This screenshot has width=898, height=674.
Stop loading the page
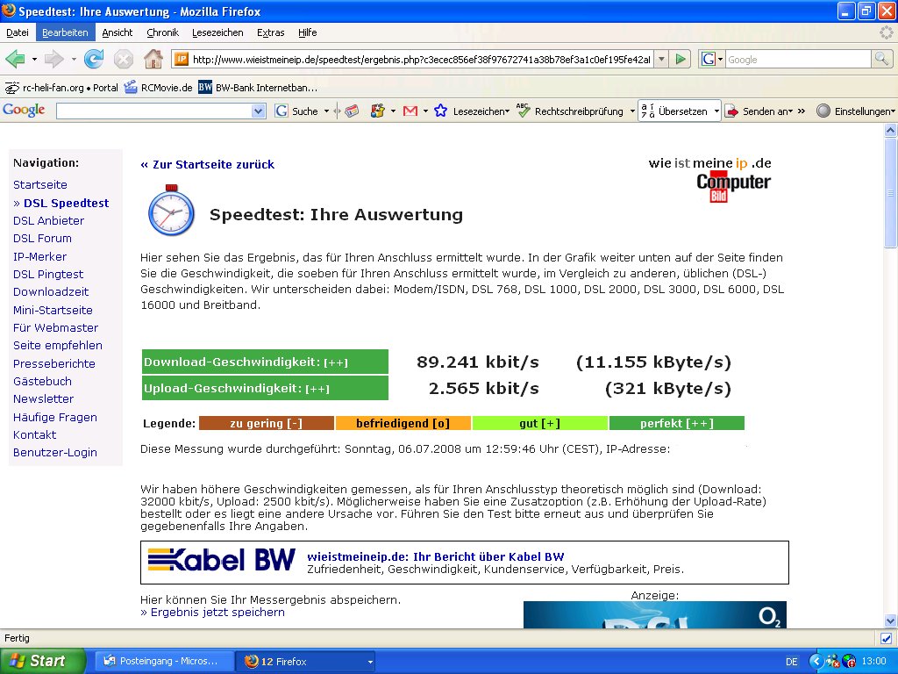(123, 60)
